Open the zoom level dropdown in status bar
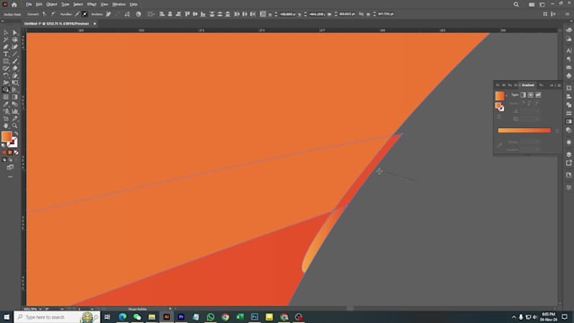The height and width of the screenshot is (323, 574). click(40, 310)
